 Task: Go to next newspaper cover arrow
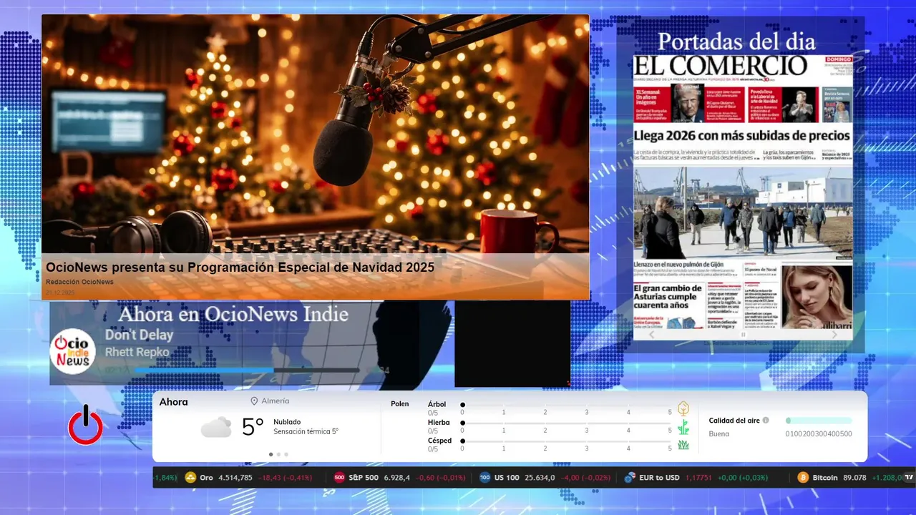pos(834,334)
